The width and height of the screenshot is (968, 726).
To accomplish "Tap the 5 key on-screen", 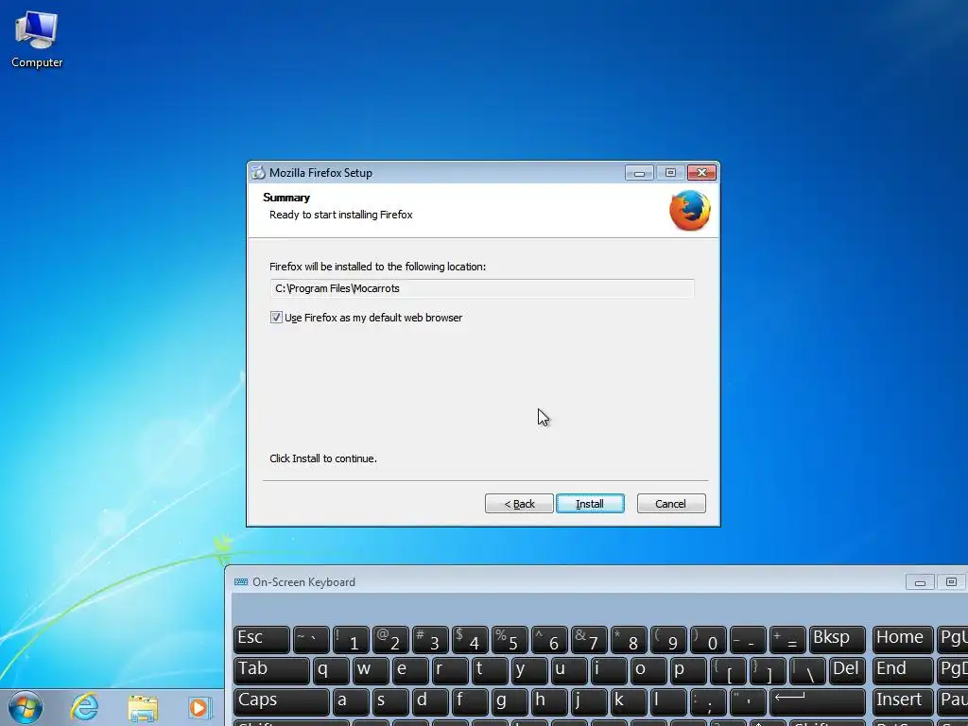I will coord(510,640).
